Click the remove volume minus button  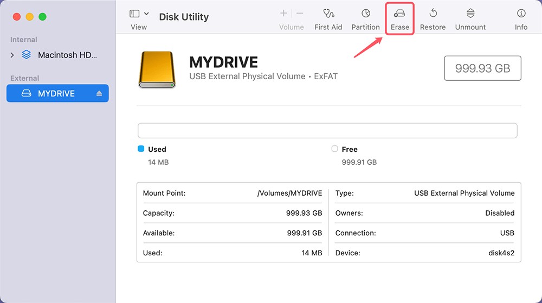[x=300, y=14]
